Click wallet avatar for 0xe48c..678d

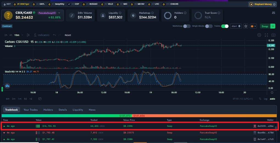tap(255, 133)
